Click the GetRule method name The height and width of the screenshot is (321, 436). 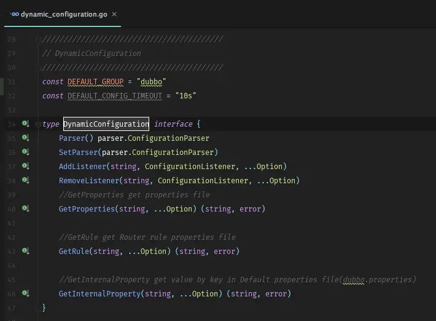[74, 252]
